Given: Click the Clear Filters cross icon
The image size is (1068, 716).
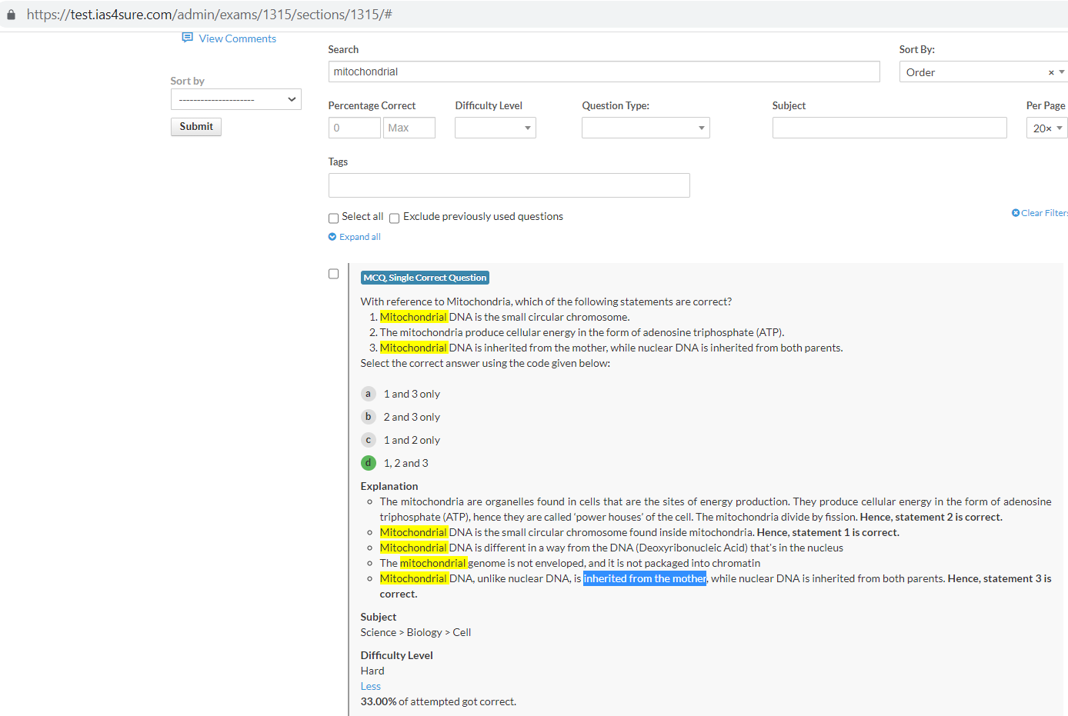Looking at the screenshot, I should [1015, 213].
